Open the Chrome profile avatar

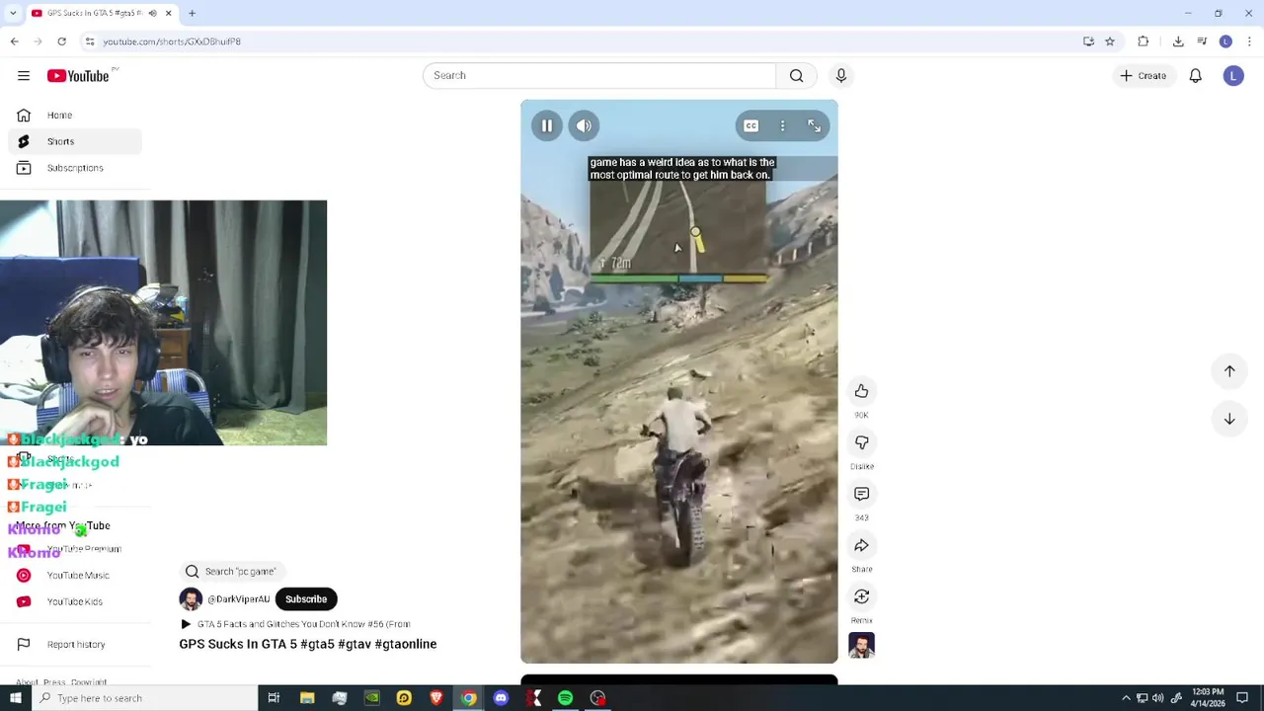coord(1225,41)
